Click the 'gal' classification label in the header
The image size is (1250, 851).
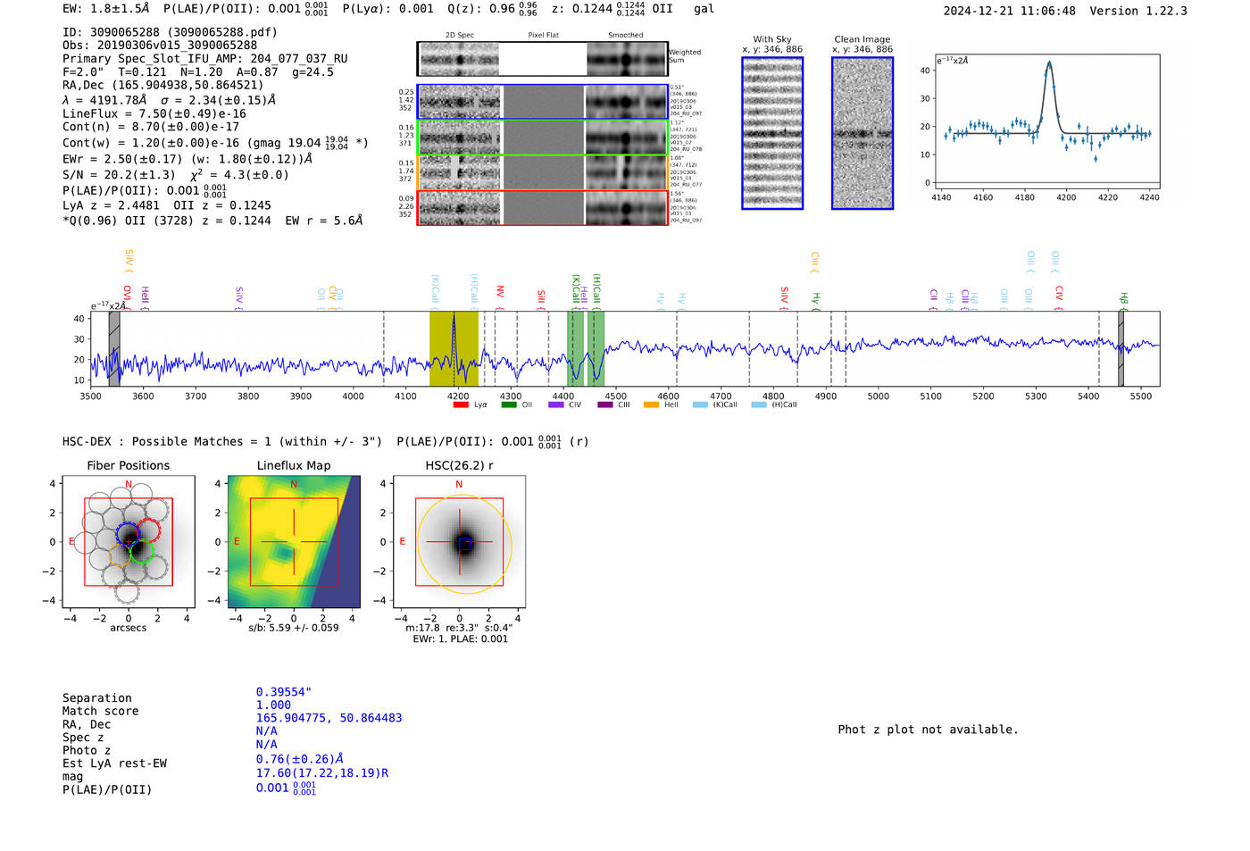pyautogui.click(x=704, y=9)
